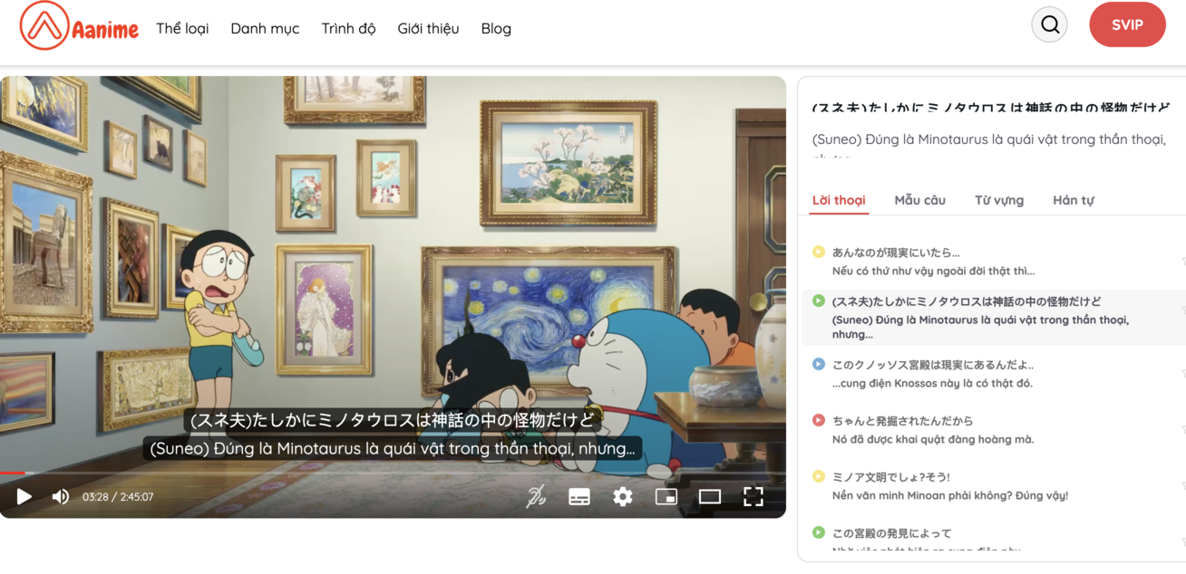
Task: Open the Hán tự tab
Action: click(x=1074, y=200)
